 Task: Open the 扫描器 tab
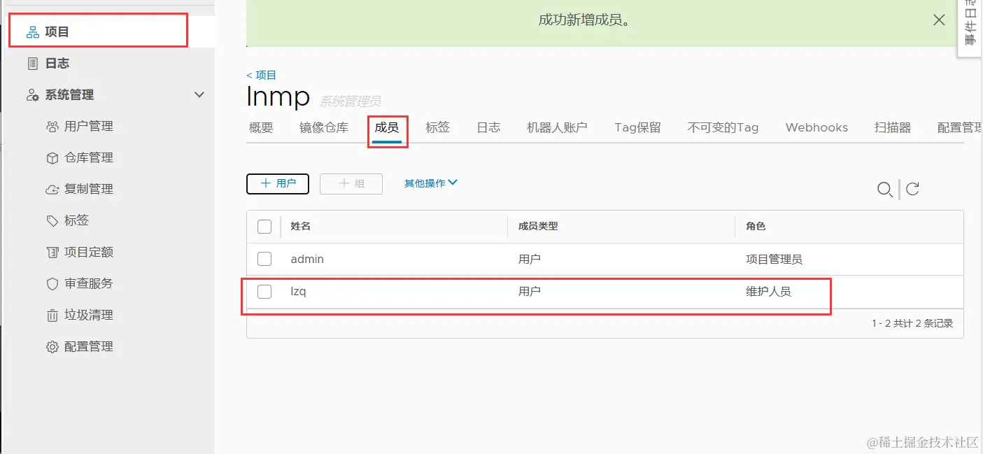(x=893, y=127)
